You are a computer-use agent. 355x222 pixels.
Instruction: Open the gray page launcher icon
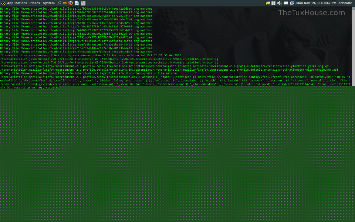click(x=83, y=3)
